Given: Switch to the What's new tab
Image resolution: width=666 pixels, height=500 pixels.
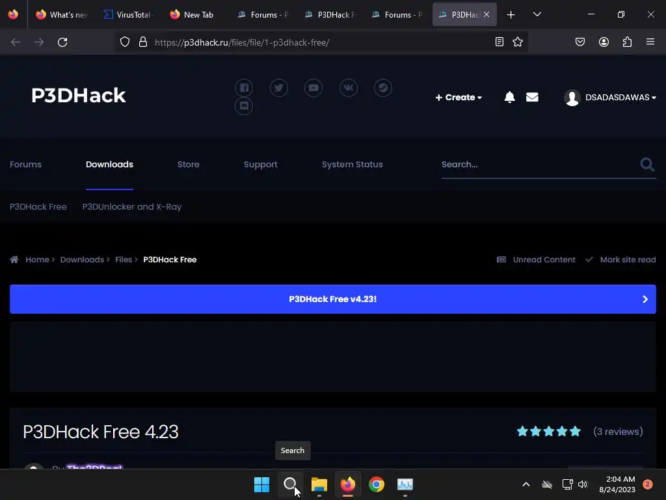Looking at the screenshot, I should [62, 15].
